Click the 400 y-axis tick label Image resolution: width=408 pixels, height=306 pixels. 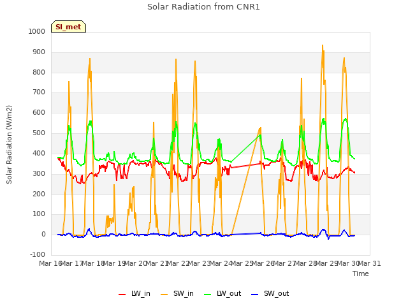(x=39, y=153)
